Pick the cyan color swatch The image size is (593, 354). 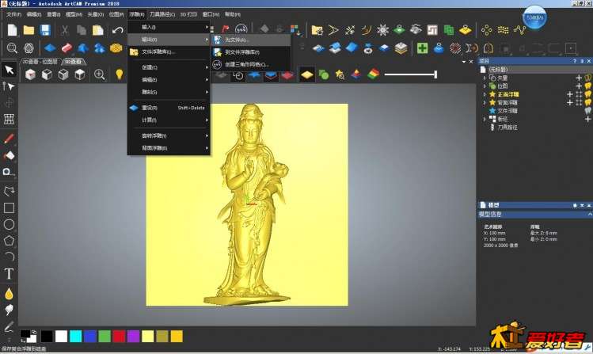76,336
